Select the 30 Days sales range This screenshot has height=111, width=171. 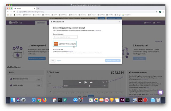tap(91, 96)
